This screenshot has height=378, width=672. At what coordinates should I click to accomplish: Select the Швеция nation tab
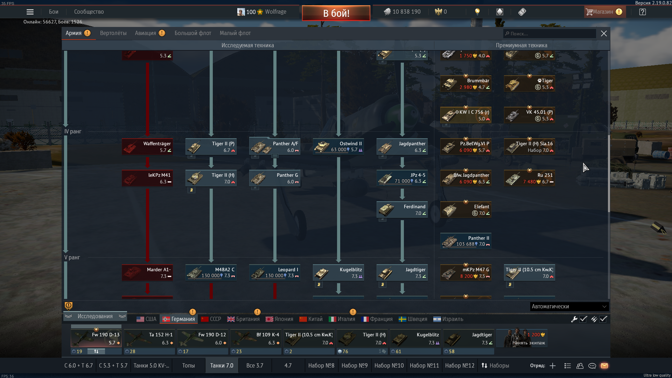(x=413, y=319)
